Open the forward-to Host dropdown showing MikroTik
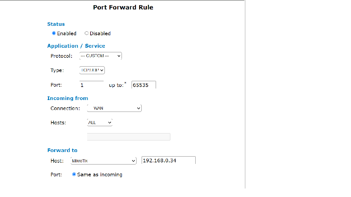The height and width of the screenshot is (197, 351). (x=103, y=161)
